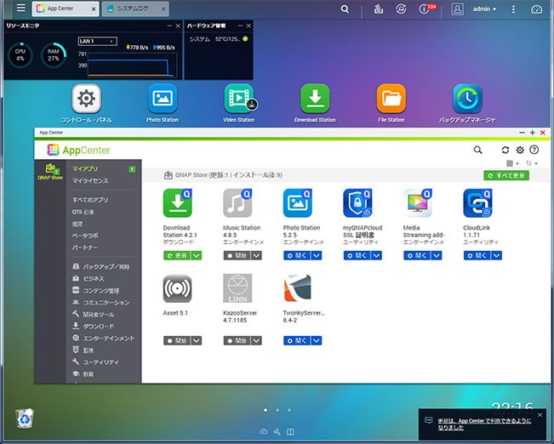Launch Download Station from desktop

315,98
